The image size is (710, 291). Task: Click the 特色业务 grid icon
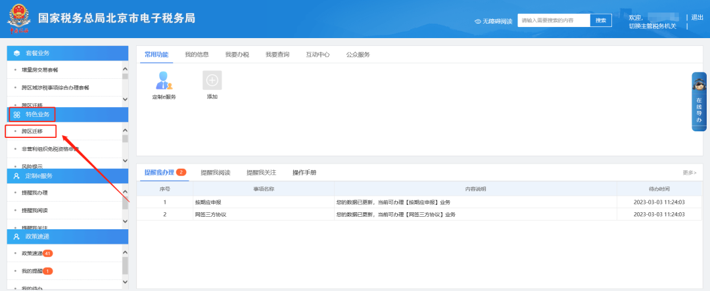point(16,114)
